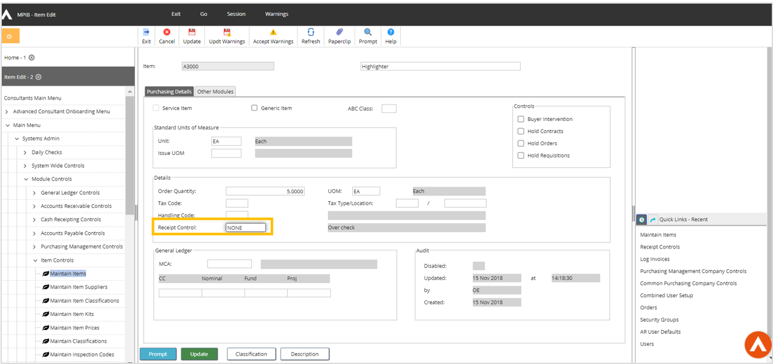Click the Maintain Item Kits leaf icon
Image resolution: width=773 pixels, height=364 pixels.
pyautogui.click(x=46, y=314)
